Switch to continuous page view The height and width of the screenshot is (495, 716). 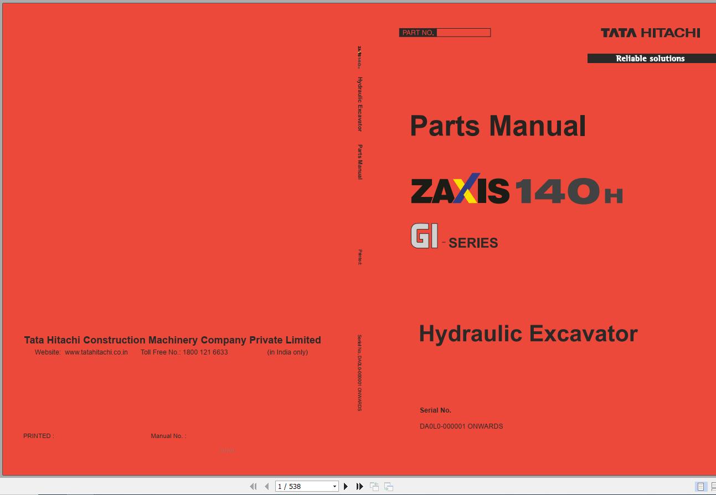[713, 487]
